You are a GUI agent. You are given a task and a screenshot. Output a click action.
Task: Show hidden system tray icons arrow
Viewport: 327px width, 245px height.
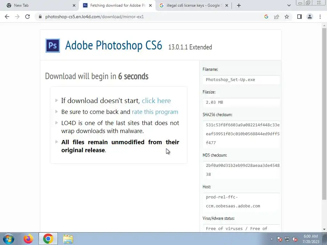(271, 239)
